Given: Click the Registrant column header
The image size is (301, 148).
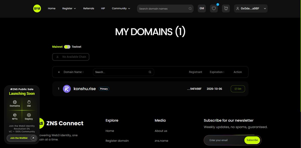Looking at the screenshot, I should (196, 72).
